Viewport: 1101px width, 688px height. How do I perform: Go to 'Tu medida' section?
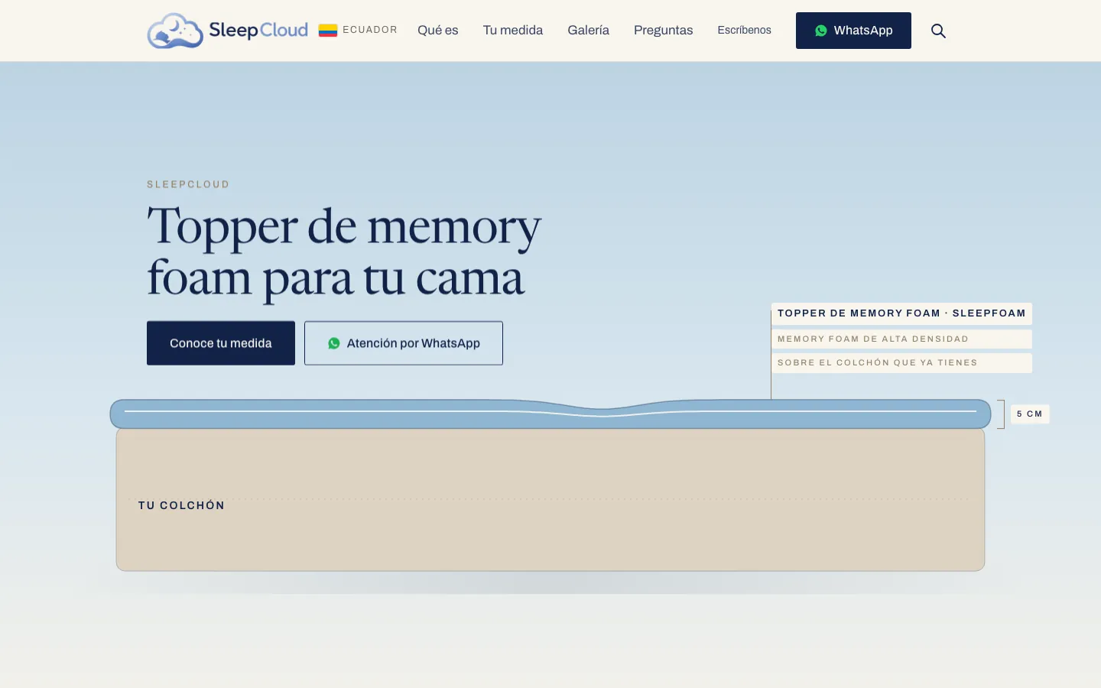pyautogui.click(x=513, y=31)
